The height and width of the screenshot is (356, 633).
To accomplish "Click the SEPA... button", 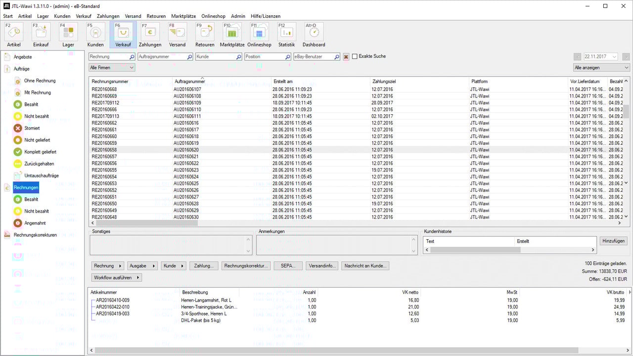I will point(288,266).
